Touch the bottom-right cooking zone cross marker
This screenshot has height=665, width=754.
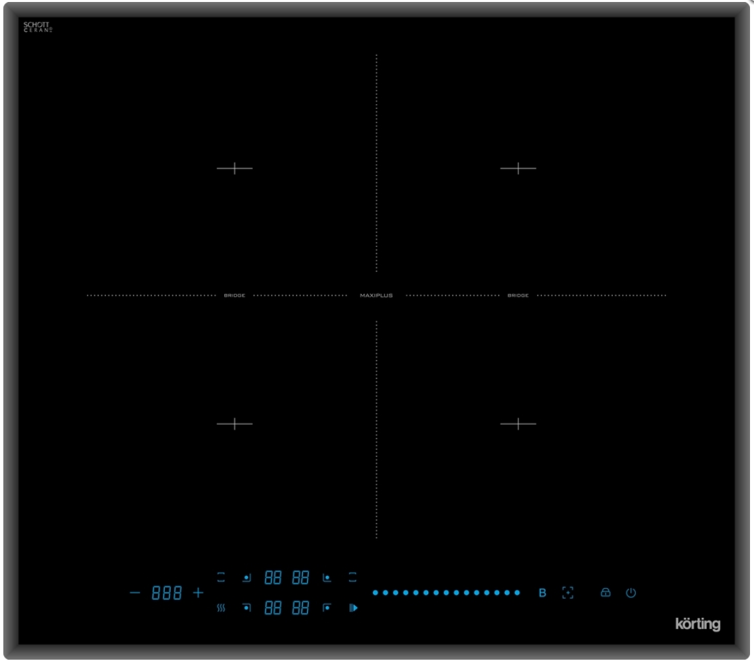point(518,423)
